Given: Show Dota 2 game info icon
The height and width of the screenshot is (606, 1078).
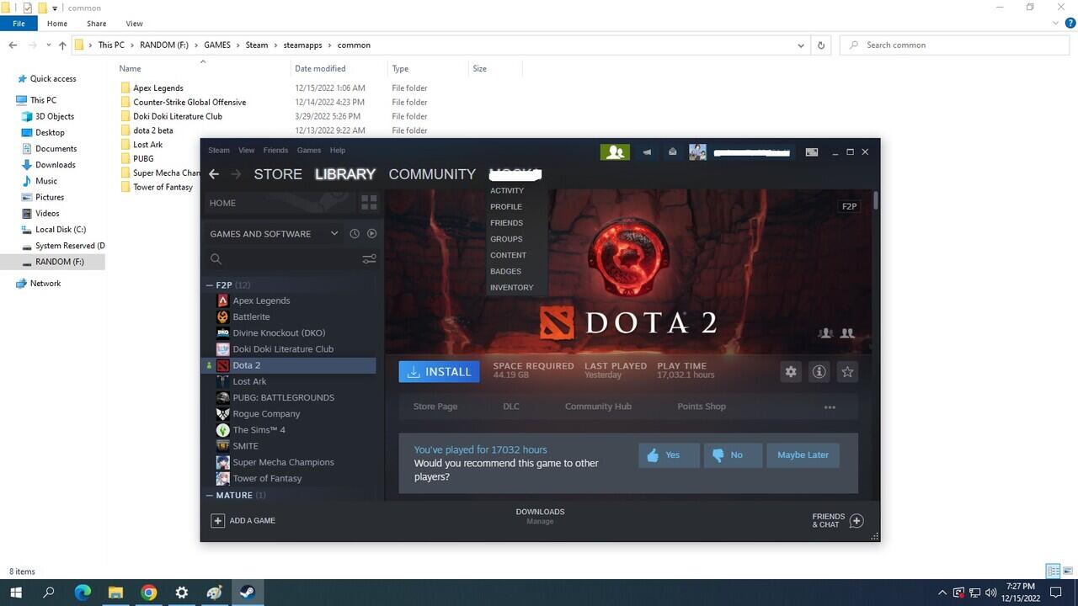Looking at the screenshot, I should point(819,372).
